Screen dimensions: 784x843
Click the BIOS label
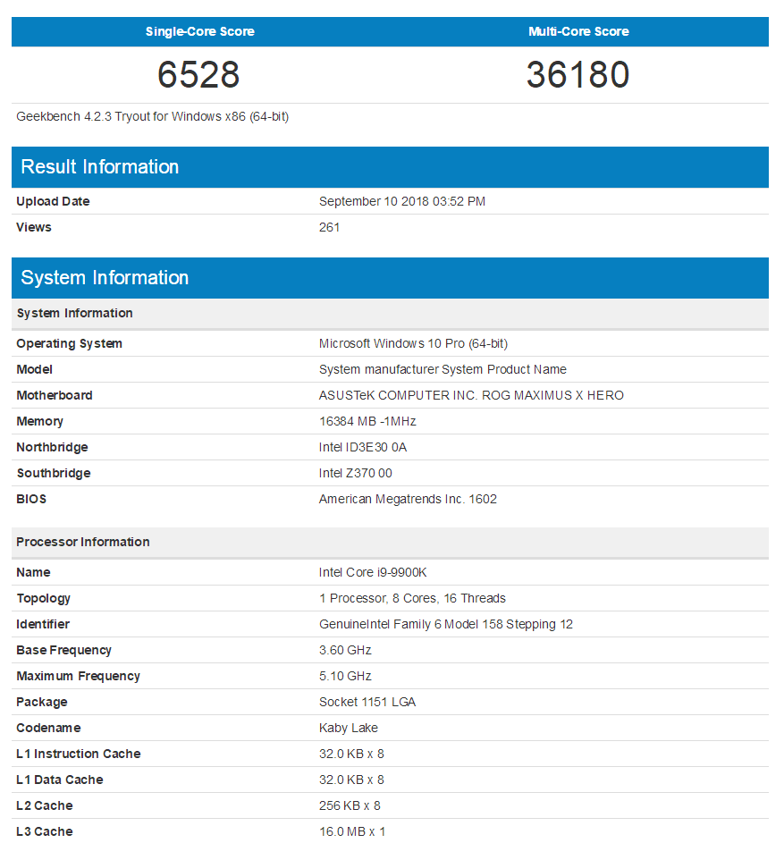point(31,500)
